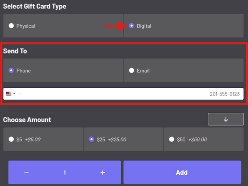Viewport: 248px width, 186px height.
Task: Click the Add button
Action: coord(182,172)
